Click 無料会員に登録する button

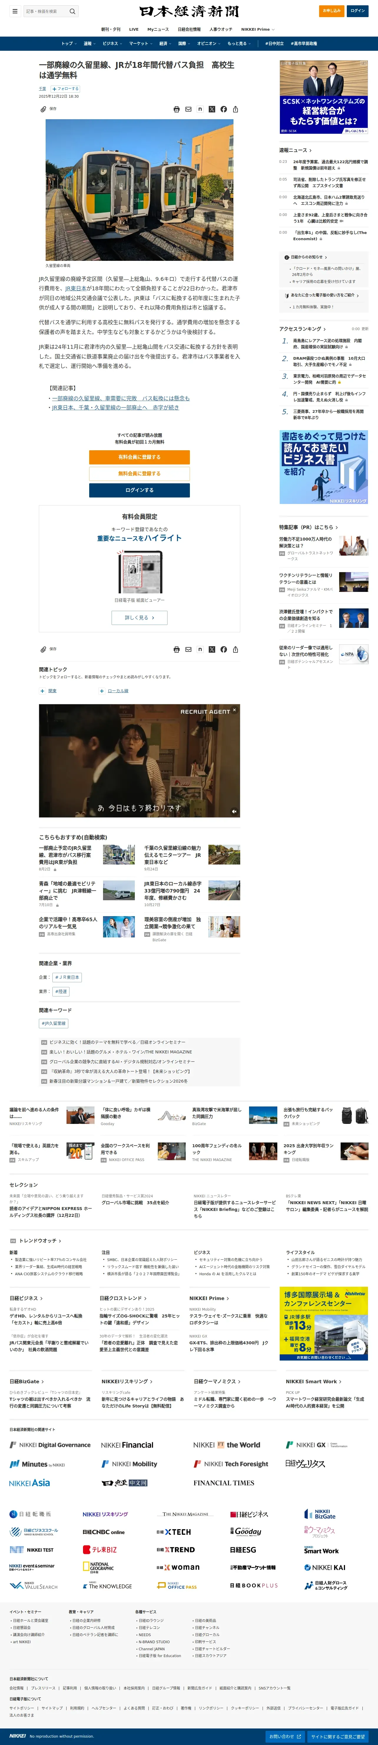point(139,474)
